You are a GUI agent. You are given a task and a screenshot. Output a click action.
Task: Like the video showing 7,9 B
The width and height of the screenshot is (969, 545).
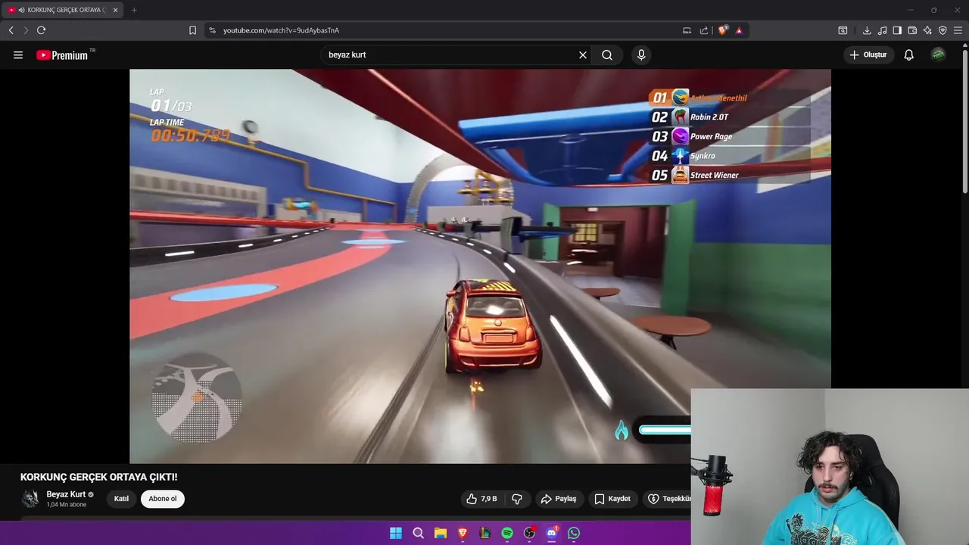[x=482, y=499]
